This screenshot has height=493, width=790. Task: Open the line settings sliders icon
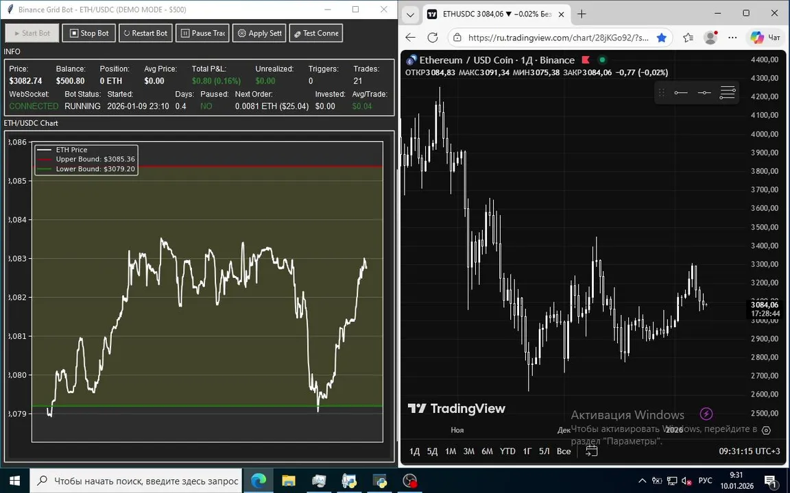coord(728,92)
